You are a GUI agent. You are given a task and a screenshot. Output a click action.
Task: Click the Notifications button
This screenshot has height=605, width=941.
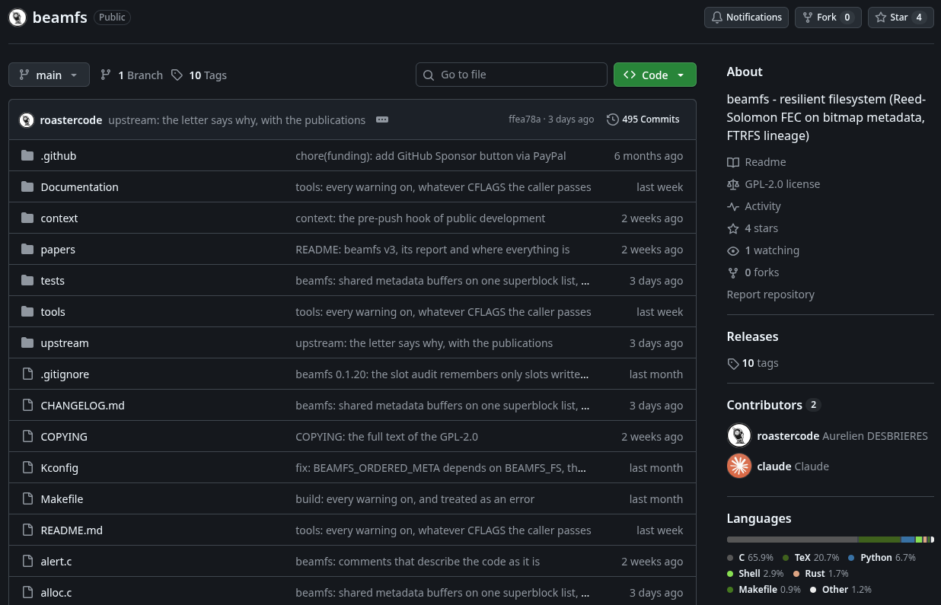point(746,18)
